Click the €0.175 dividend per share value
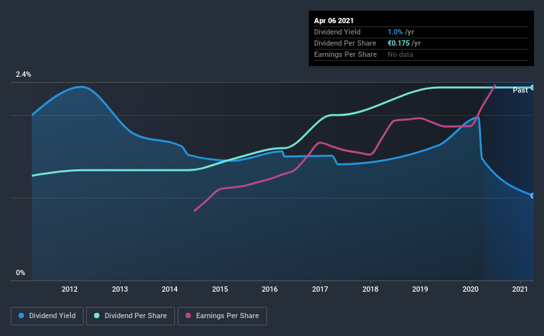This screenshot has height=336, width=544. click(x=399, y=43)
